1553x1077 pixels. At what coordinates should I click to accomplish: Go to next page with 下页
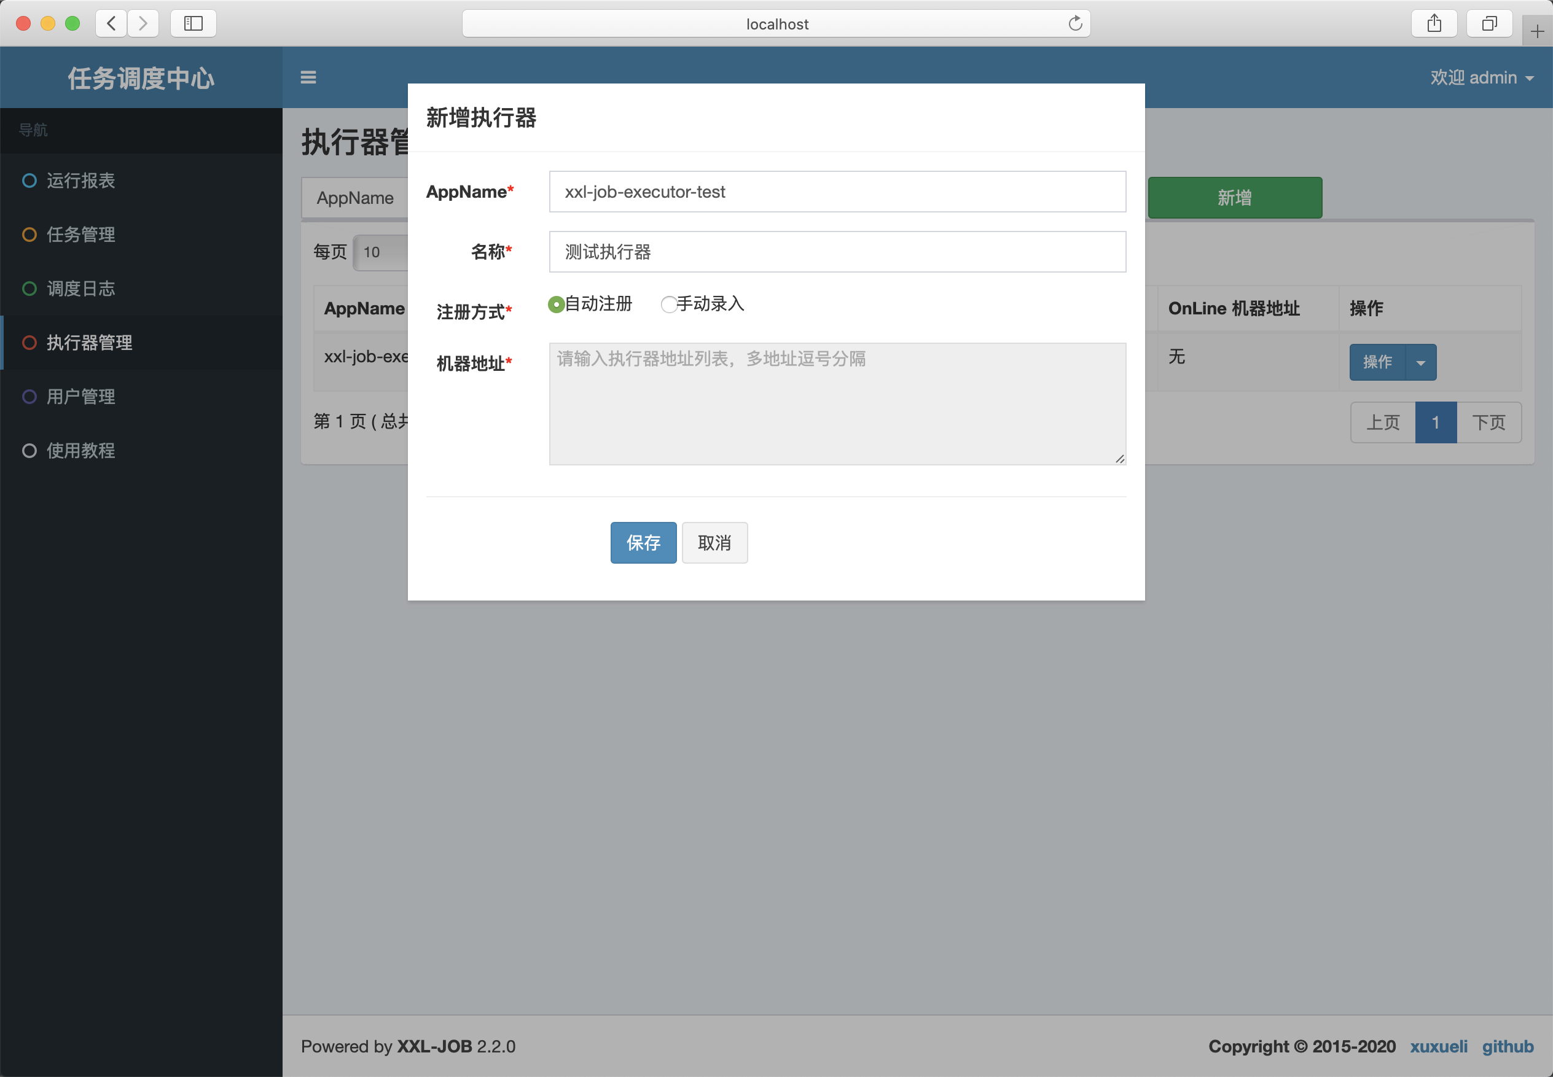tap(1489, 422)
